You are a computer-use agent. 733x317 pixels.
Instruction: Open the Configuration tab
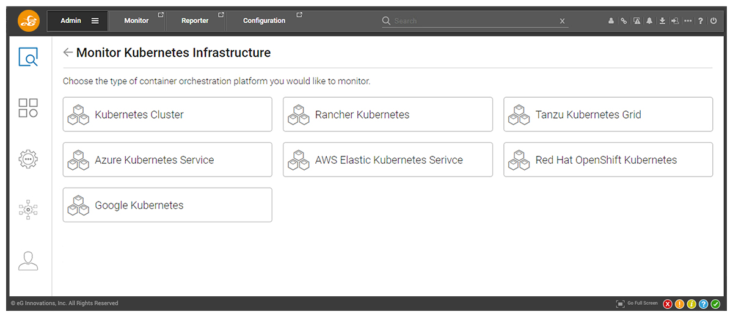(x=264, y=21)
